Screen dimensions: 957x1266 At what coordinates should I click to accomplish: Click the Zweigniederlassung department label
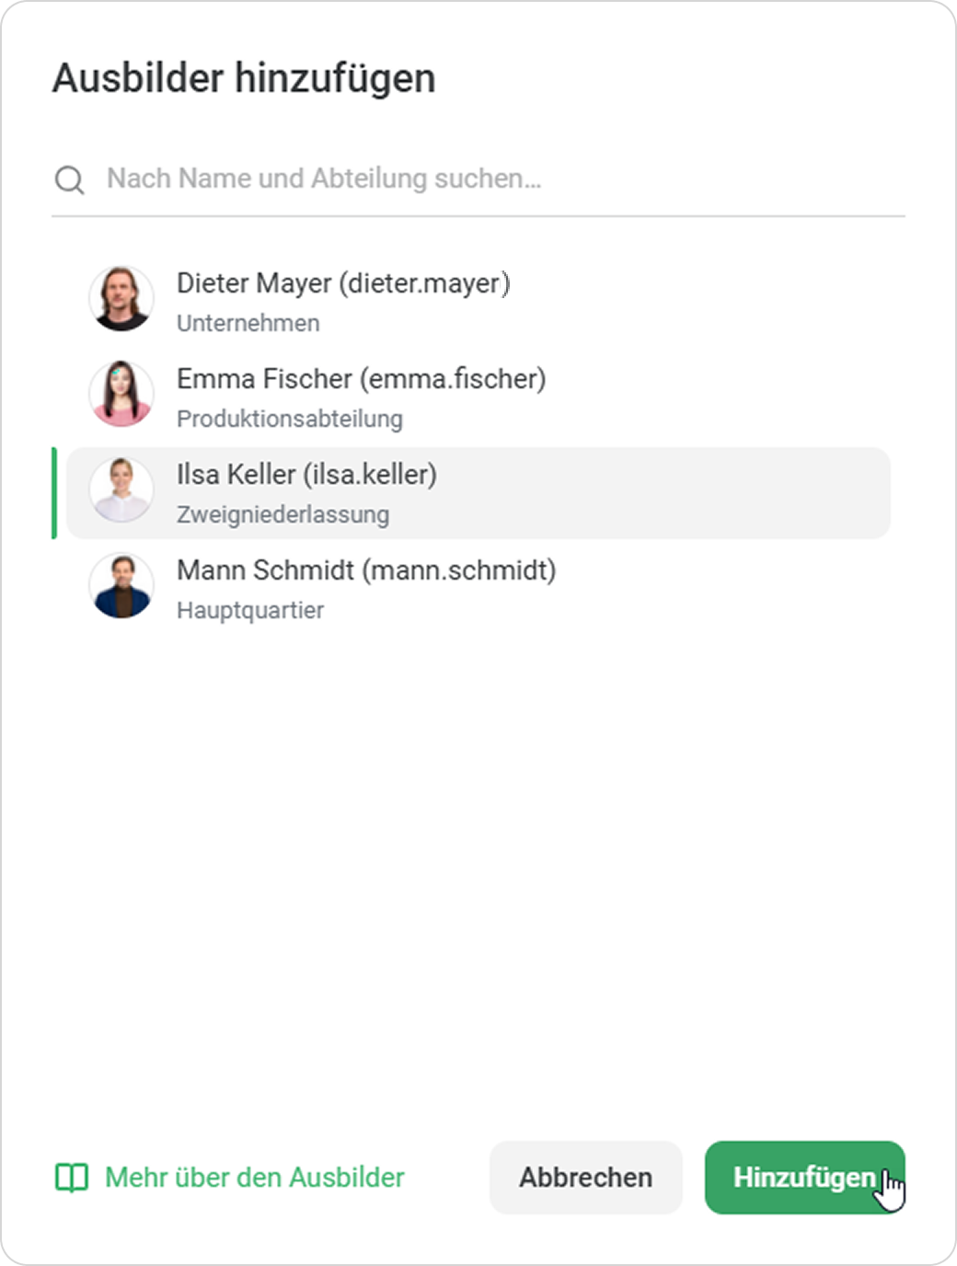point(282,515)
